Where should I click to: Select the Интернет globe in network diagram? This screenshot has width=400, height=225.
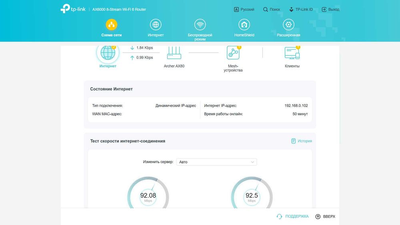(x=108, y=53)
